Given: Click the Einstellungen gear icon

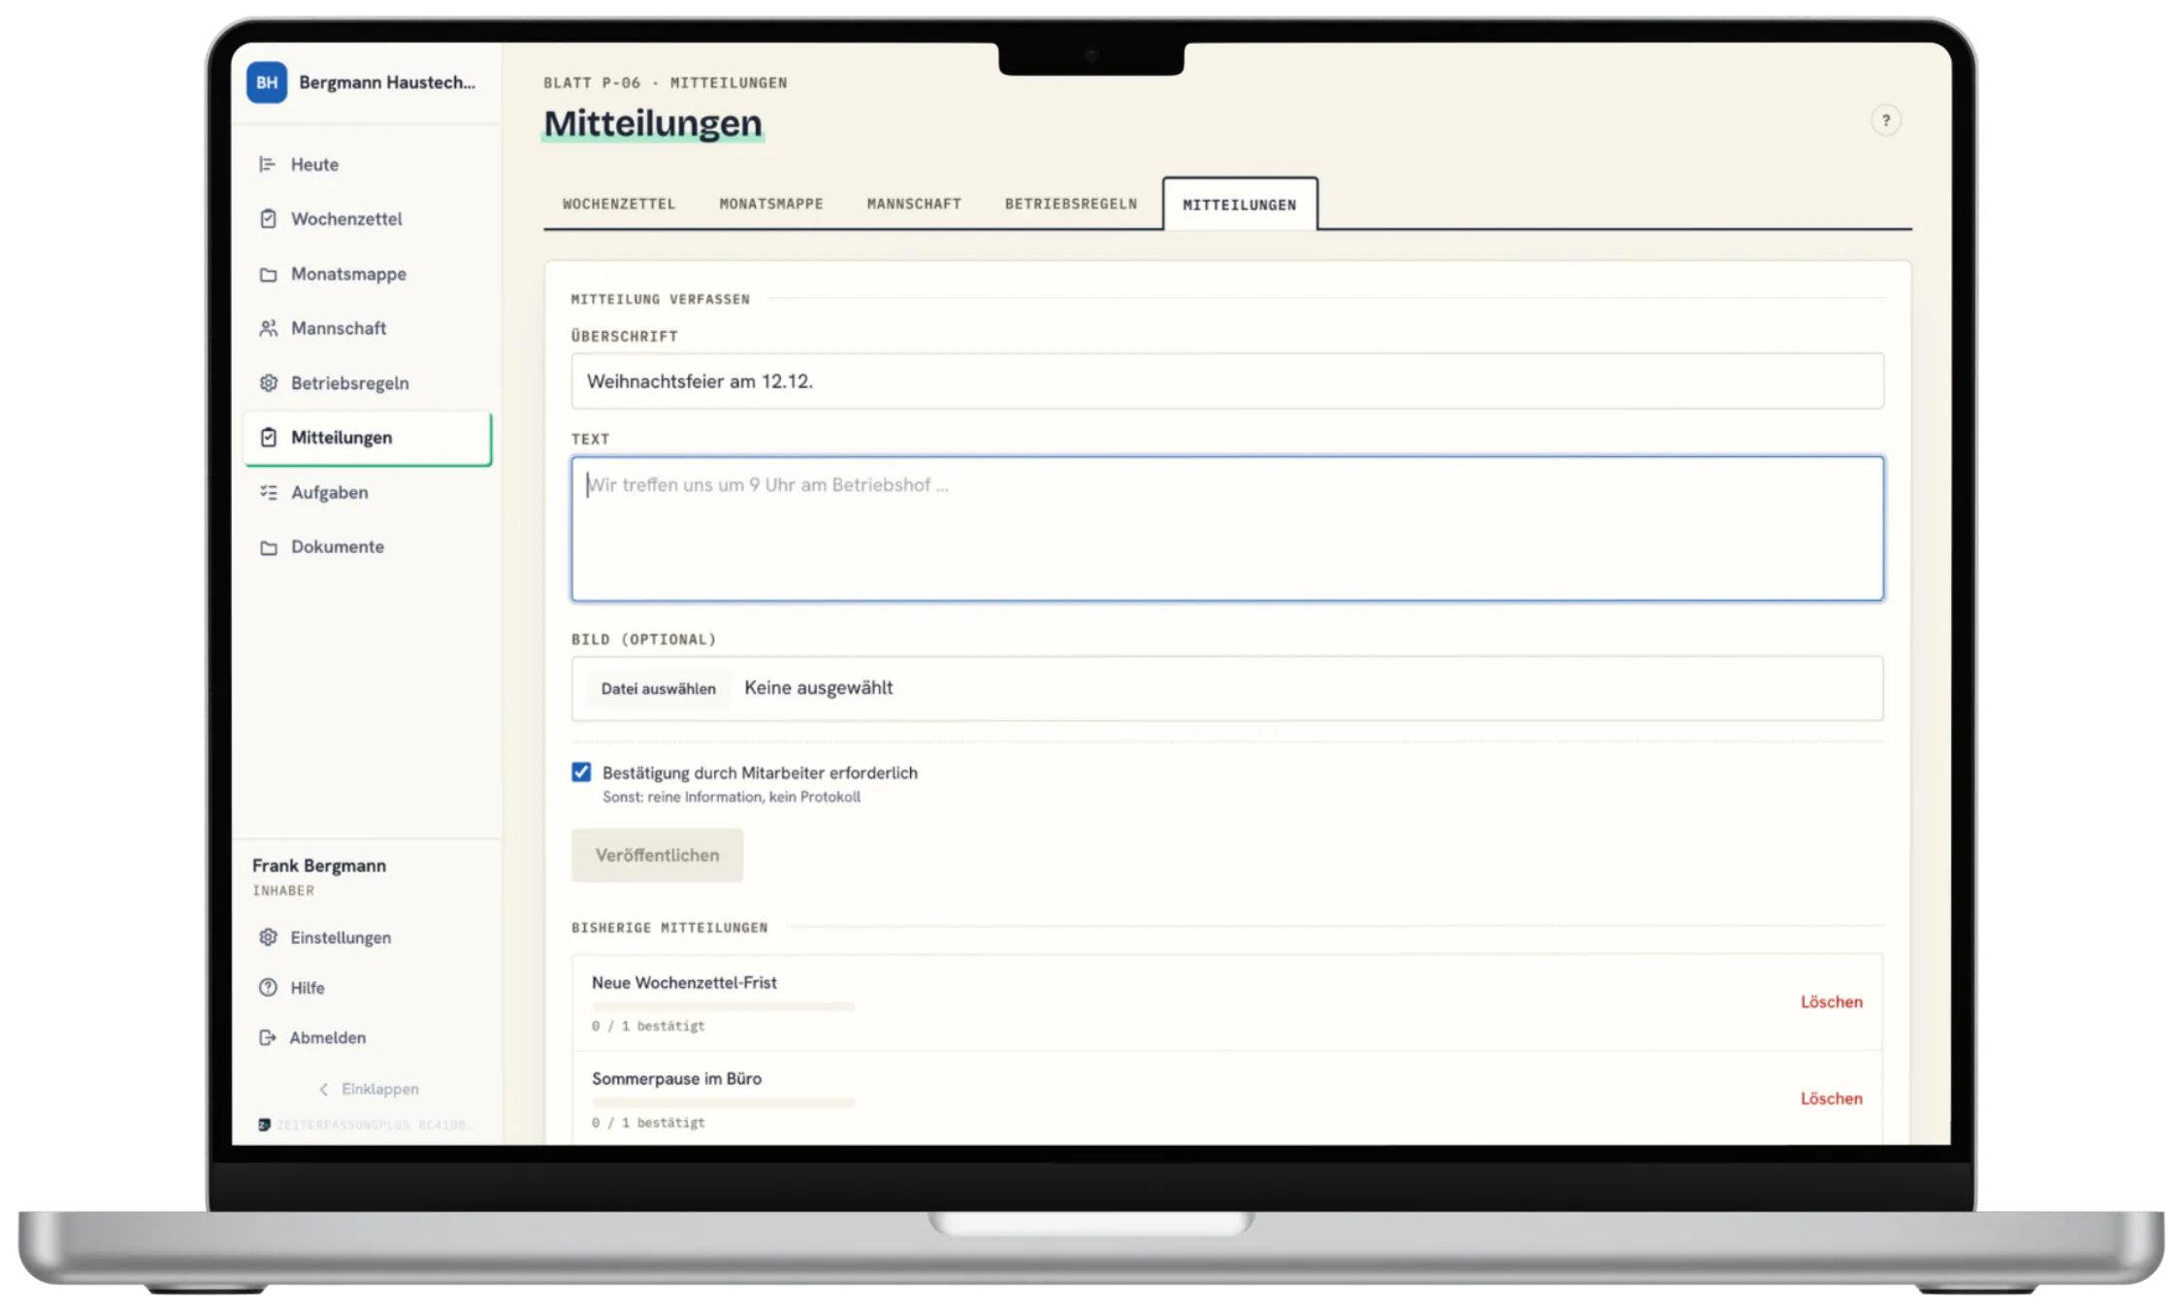Looking at the screenshot, I should pyautogui.click(x=268, y=937).
